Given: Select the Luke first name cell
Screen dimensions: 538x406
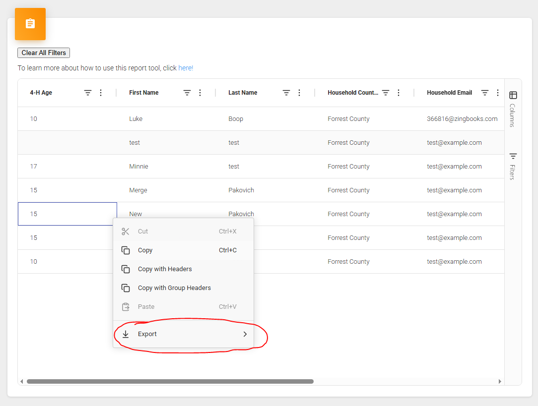Looking at the screenshot, I should (x=136, y=119).
